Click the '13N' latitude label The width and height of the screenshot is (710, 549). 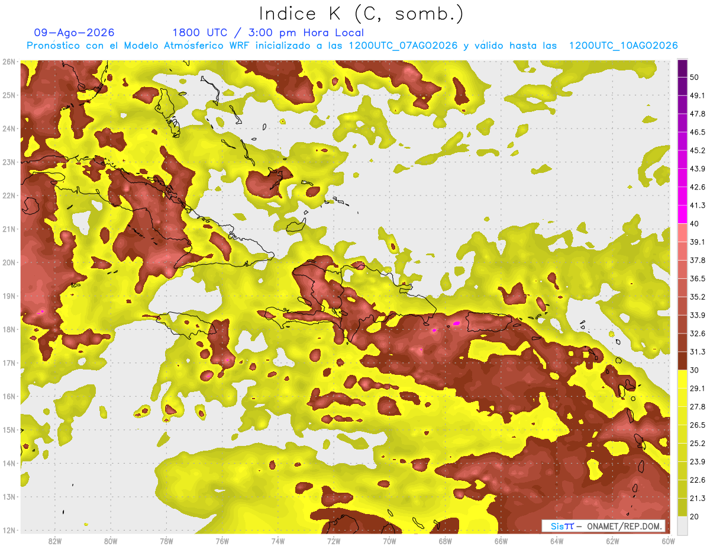9,496
